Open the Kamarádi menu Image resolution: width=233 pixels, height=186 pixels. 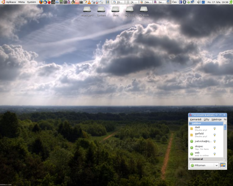[x=195, y=119]
